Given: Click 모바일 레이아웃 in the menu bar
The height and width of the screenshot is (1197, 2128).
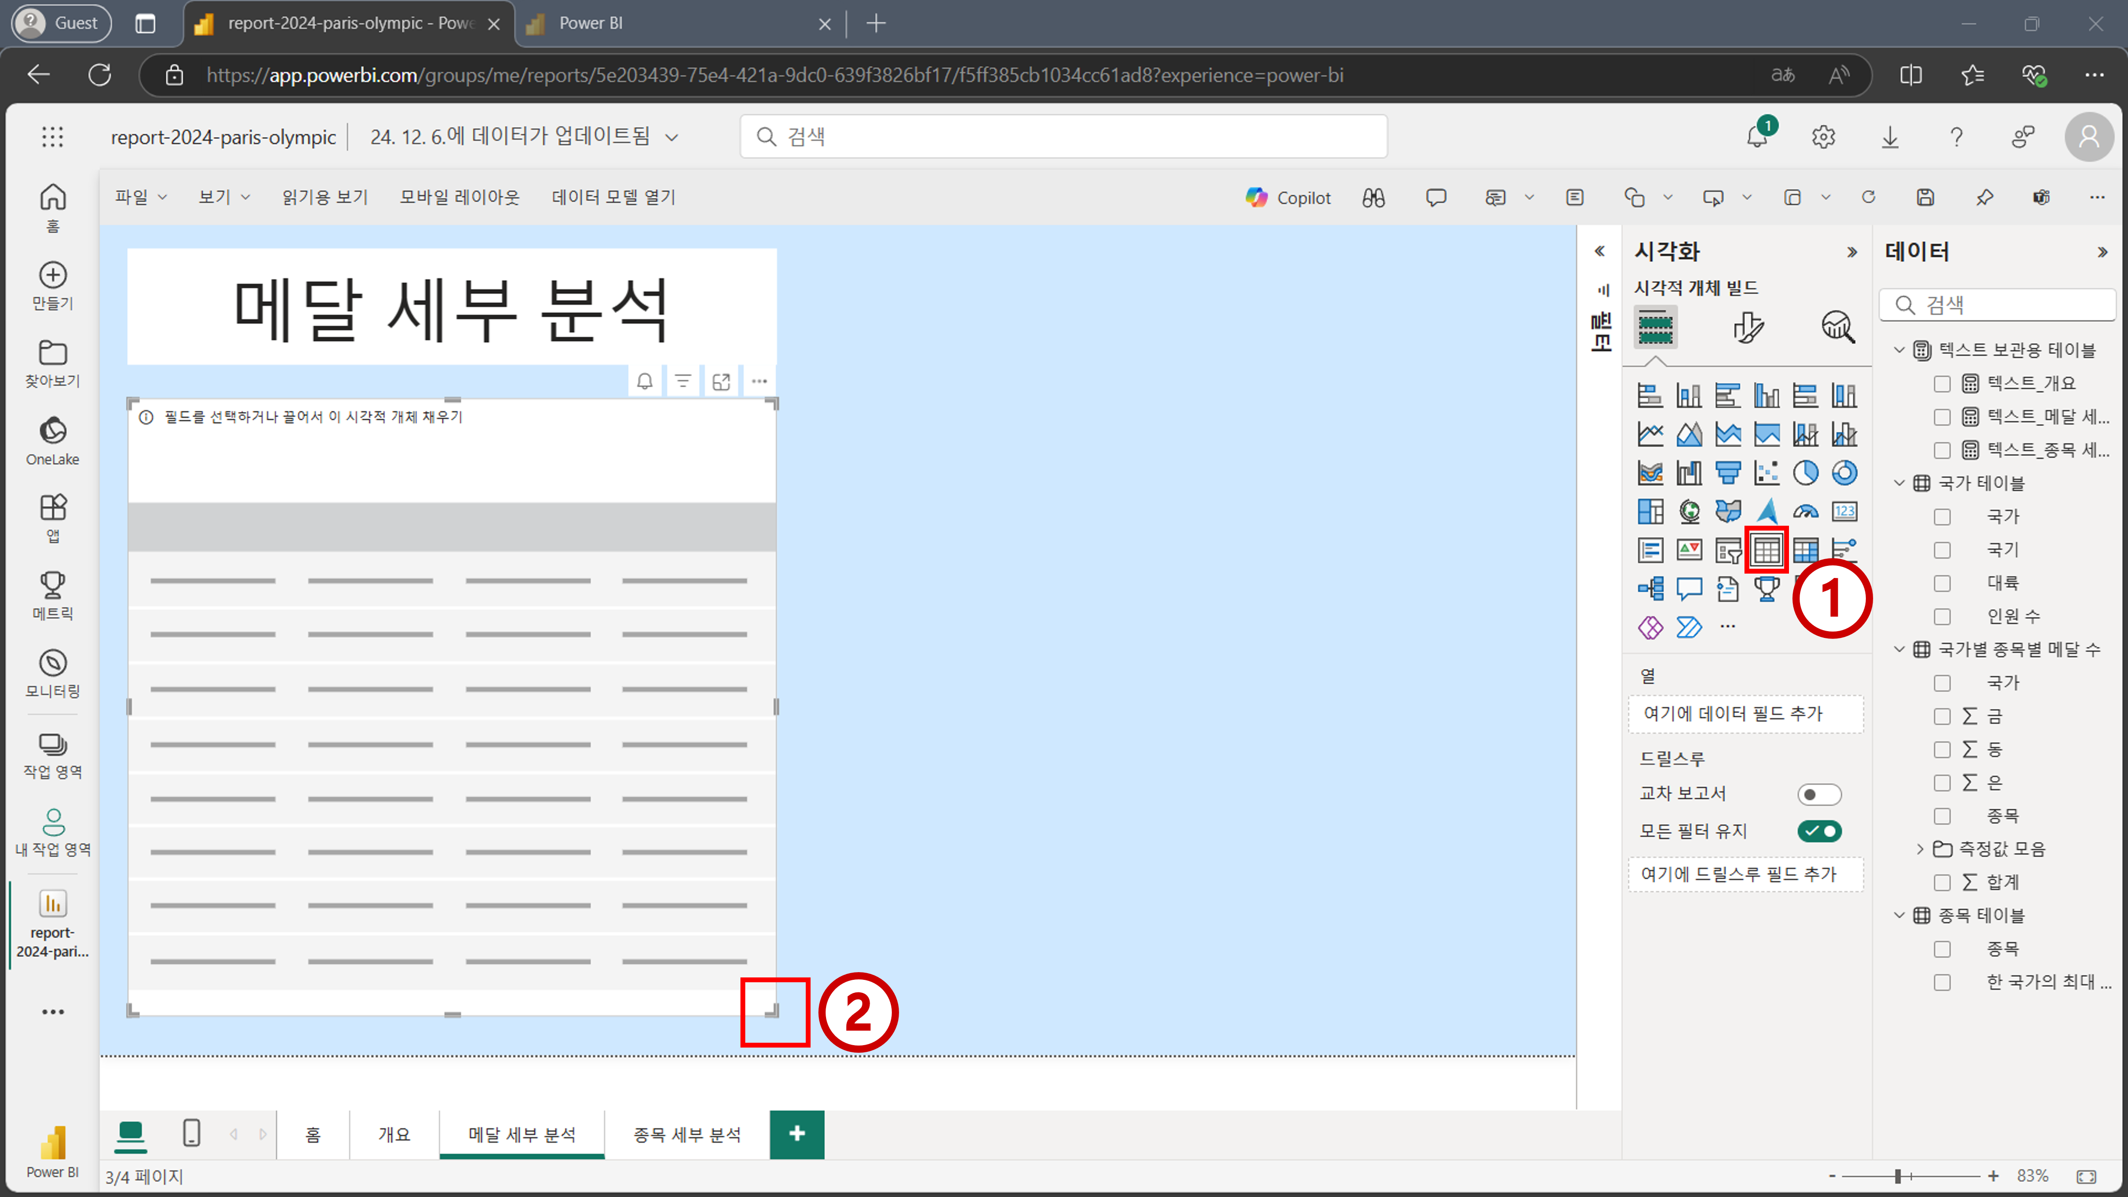Looking at the screenshot, I should click(459, 197).
